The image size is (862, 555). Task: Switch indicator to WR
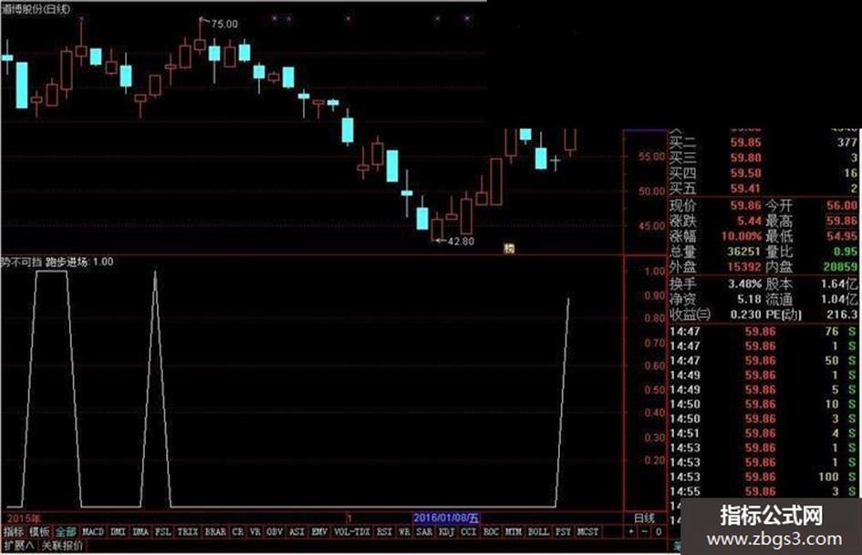click(404, 532)
